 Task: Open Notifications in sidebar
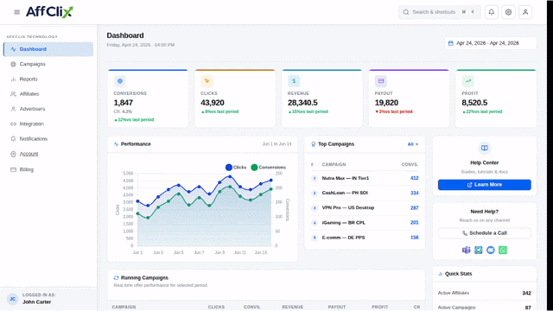[48, 139]
